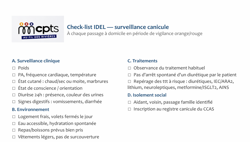Tick the Aidant, voisin, passage famille box
Viewport: 250px width, 142px height.
click(x=129, y=102)
